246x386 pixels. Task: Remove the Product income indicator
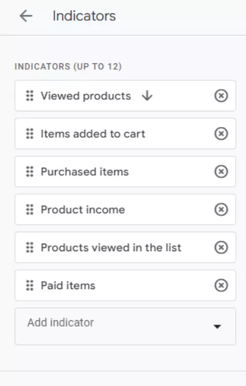tap(221, 209)
